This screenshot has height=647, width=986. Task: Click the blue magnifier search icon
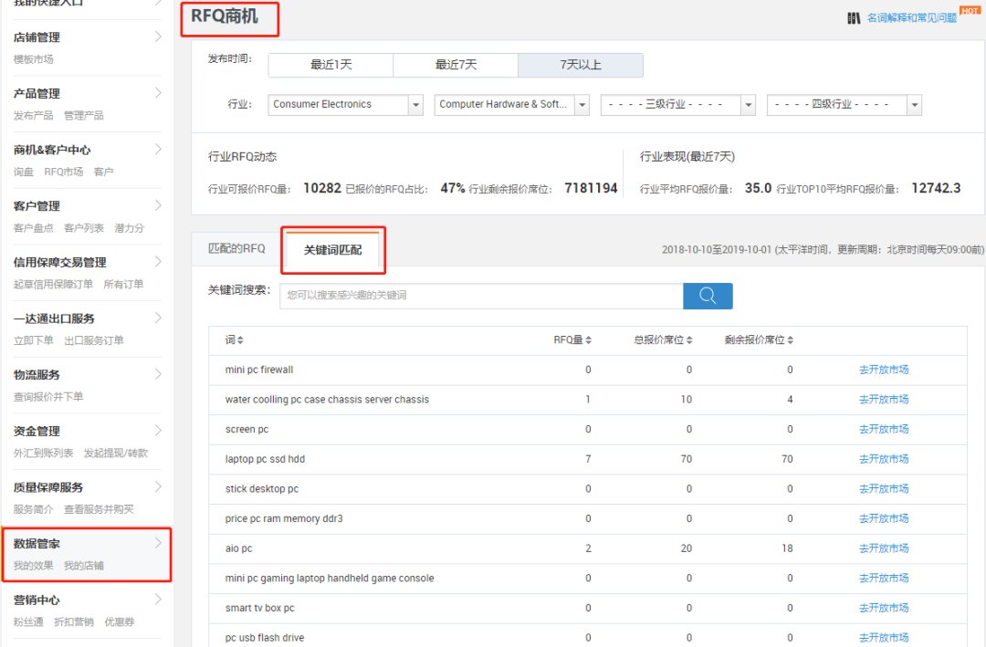pyautogui.click(x=707, y=296)
